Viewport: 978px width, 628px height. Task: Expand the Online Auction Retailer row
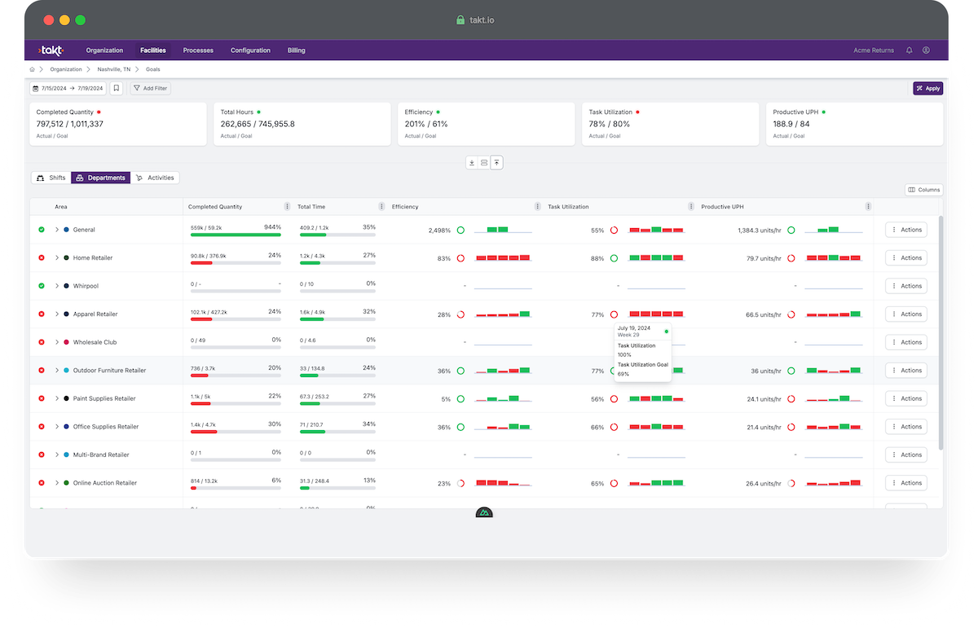click(57, 483)
